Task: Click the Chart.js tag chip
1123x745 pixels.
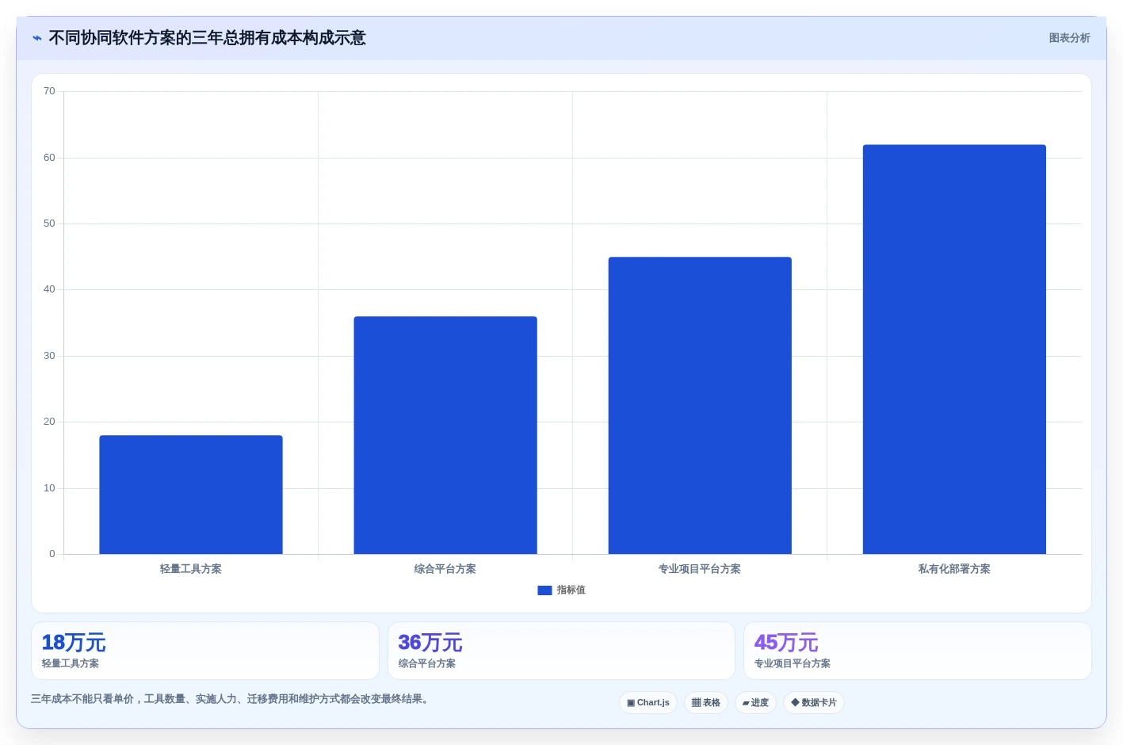Action: click(648, 703)
